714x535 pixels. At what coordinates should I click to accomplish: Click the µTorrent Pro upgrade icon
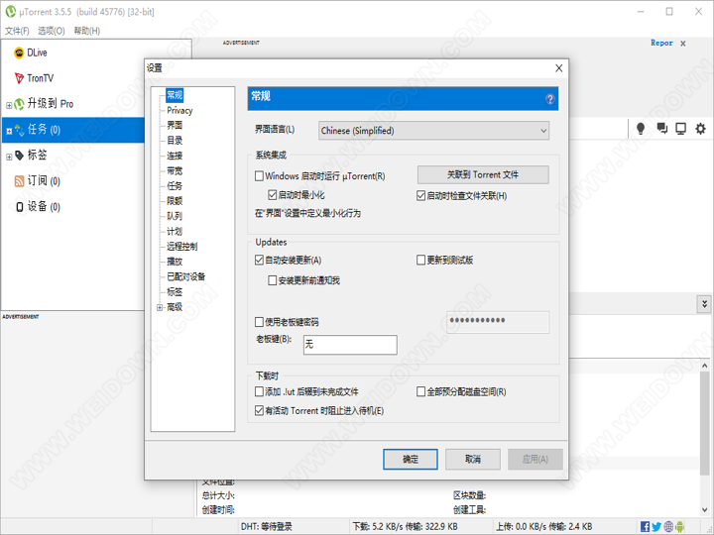pos(19,104)
